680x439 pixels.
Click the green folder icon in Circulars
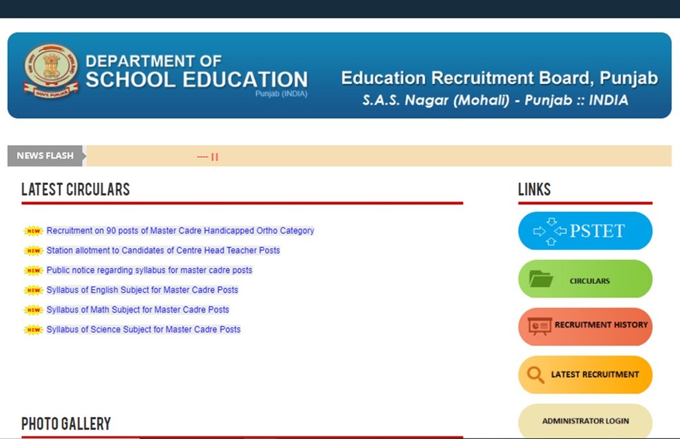tap(541, 279)
